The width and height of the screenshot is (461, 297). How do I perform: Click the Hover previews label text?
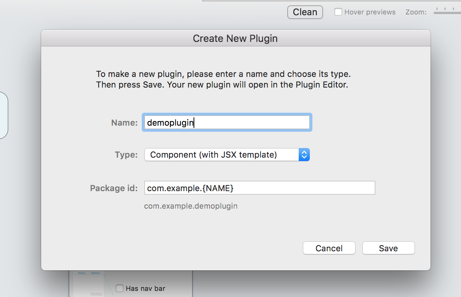370,12
